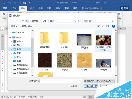Click the 登录 sign-in link
Screen dimensions: 132x99
(98, 3)
